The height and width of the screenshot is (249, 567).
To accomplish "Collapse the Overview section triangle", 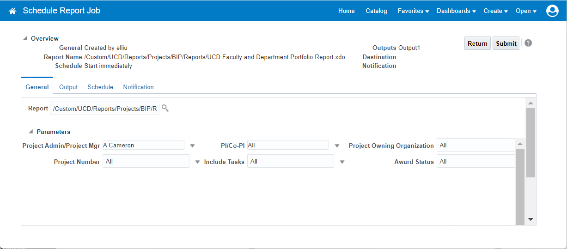I will (x=25, y=38).
